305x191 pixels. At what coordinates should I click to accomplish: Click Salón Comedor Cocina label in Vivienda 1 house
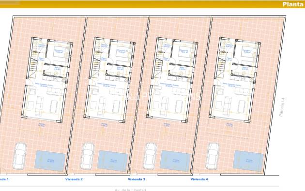click(x=44, y=85)
